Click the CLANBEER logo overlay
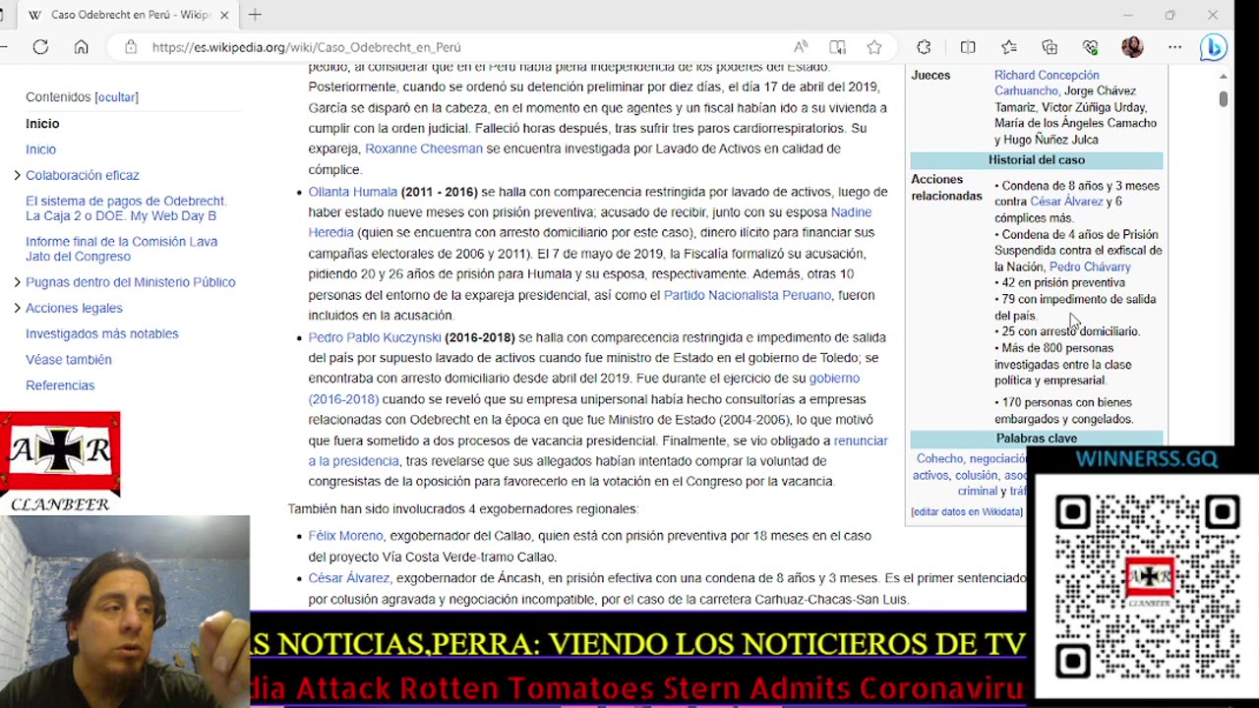 click(60, 462)
